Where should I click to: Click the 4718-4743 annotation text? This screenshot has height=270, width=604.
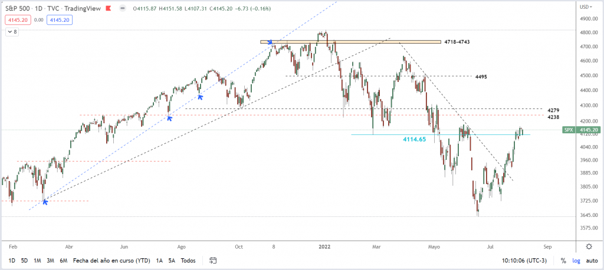pos(457,42)
